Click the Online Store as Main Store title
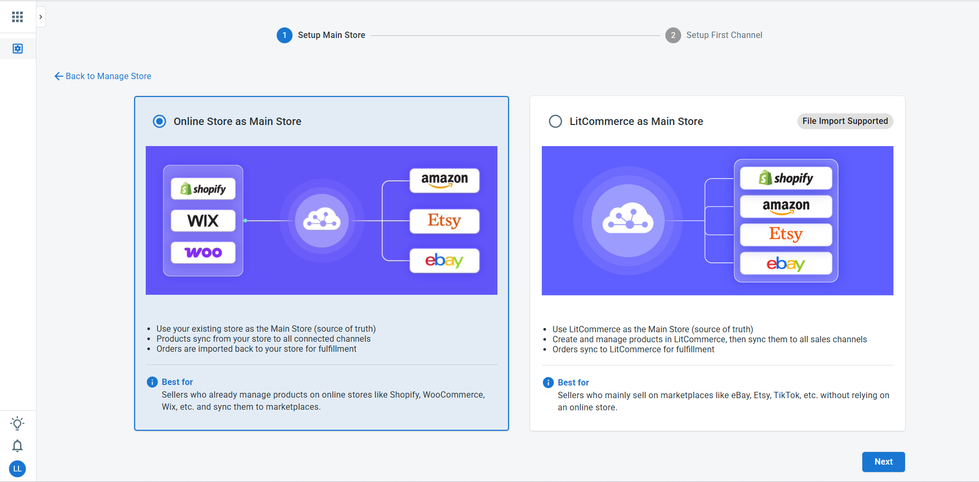979x482 pixels. tap(238, 121)
